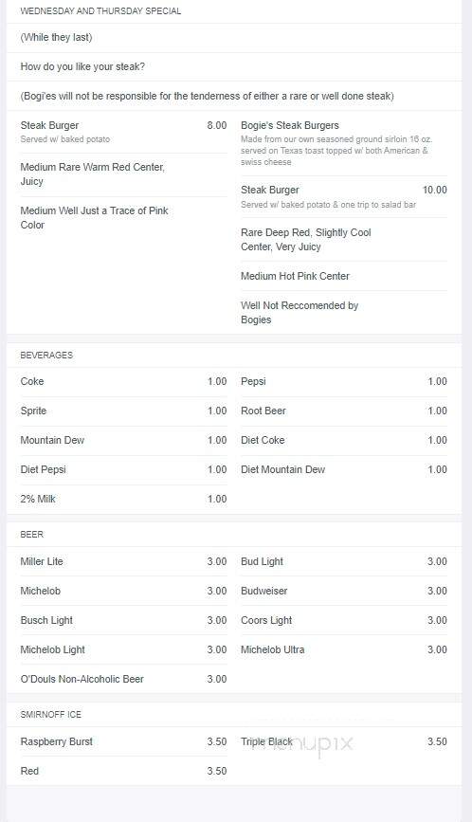Select the Coke beverage item

[123, 381]
